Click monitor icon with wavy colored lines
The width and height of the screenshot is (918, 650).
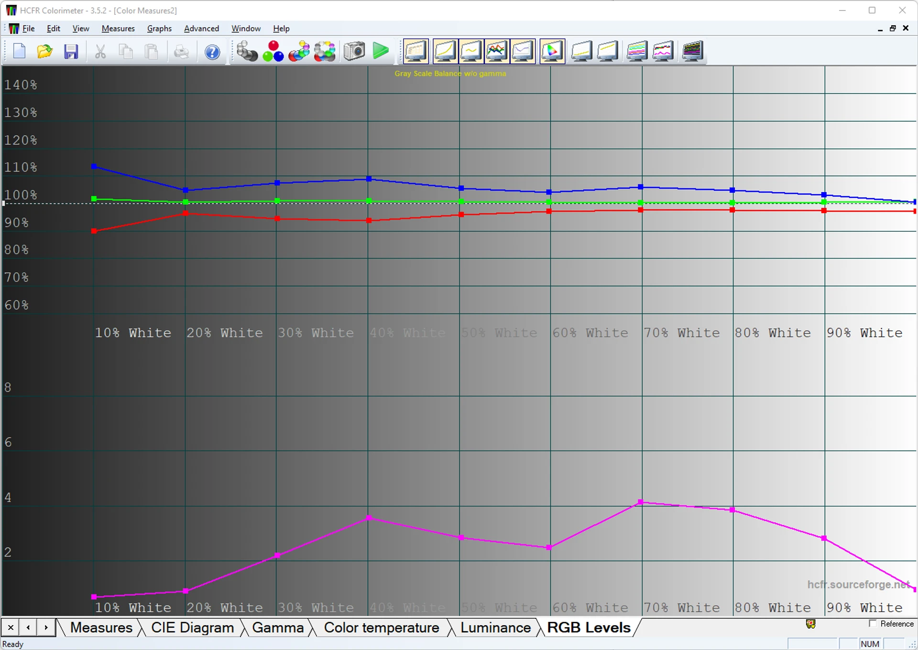tap(663, 51)
